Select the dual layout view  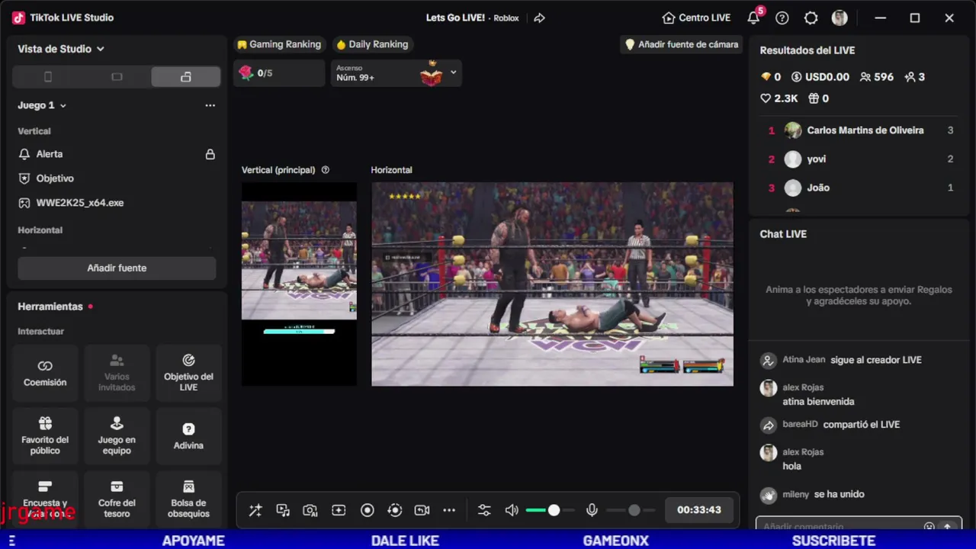point(185,76)
